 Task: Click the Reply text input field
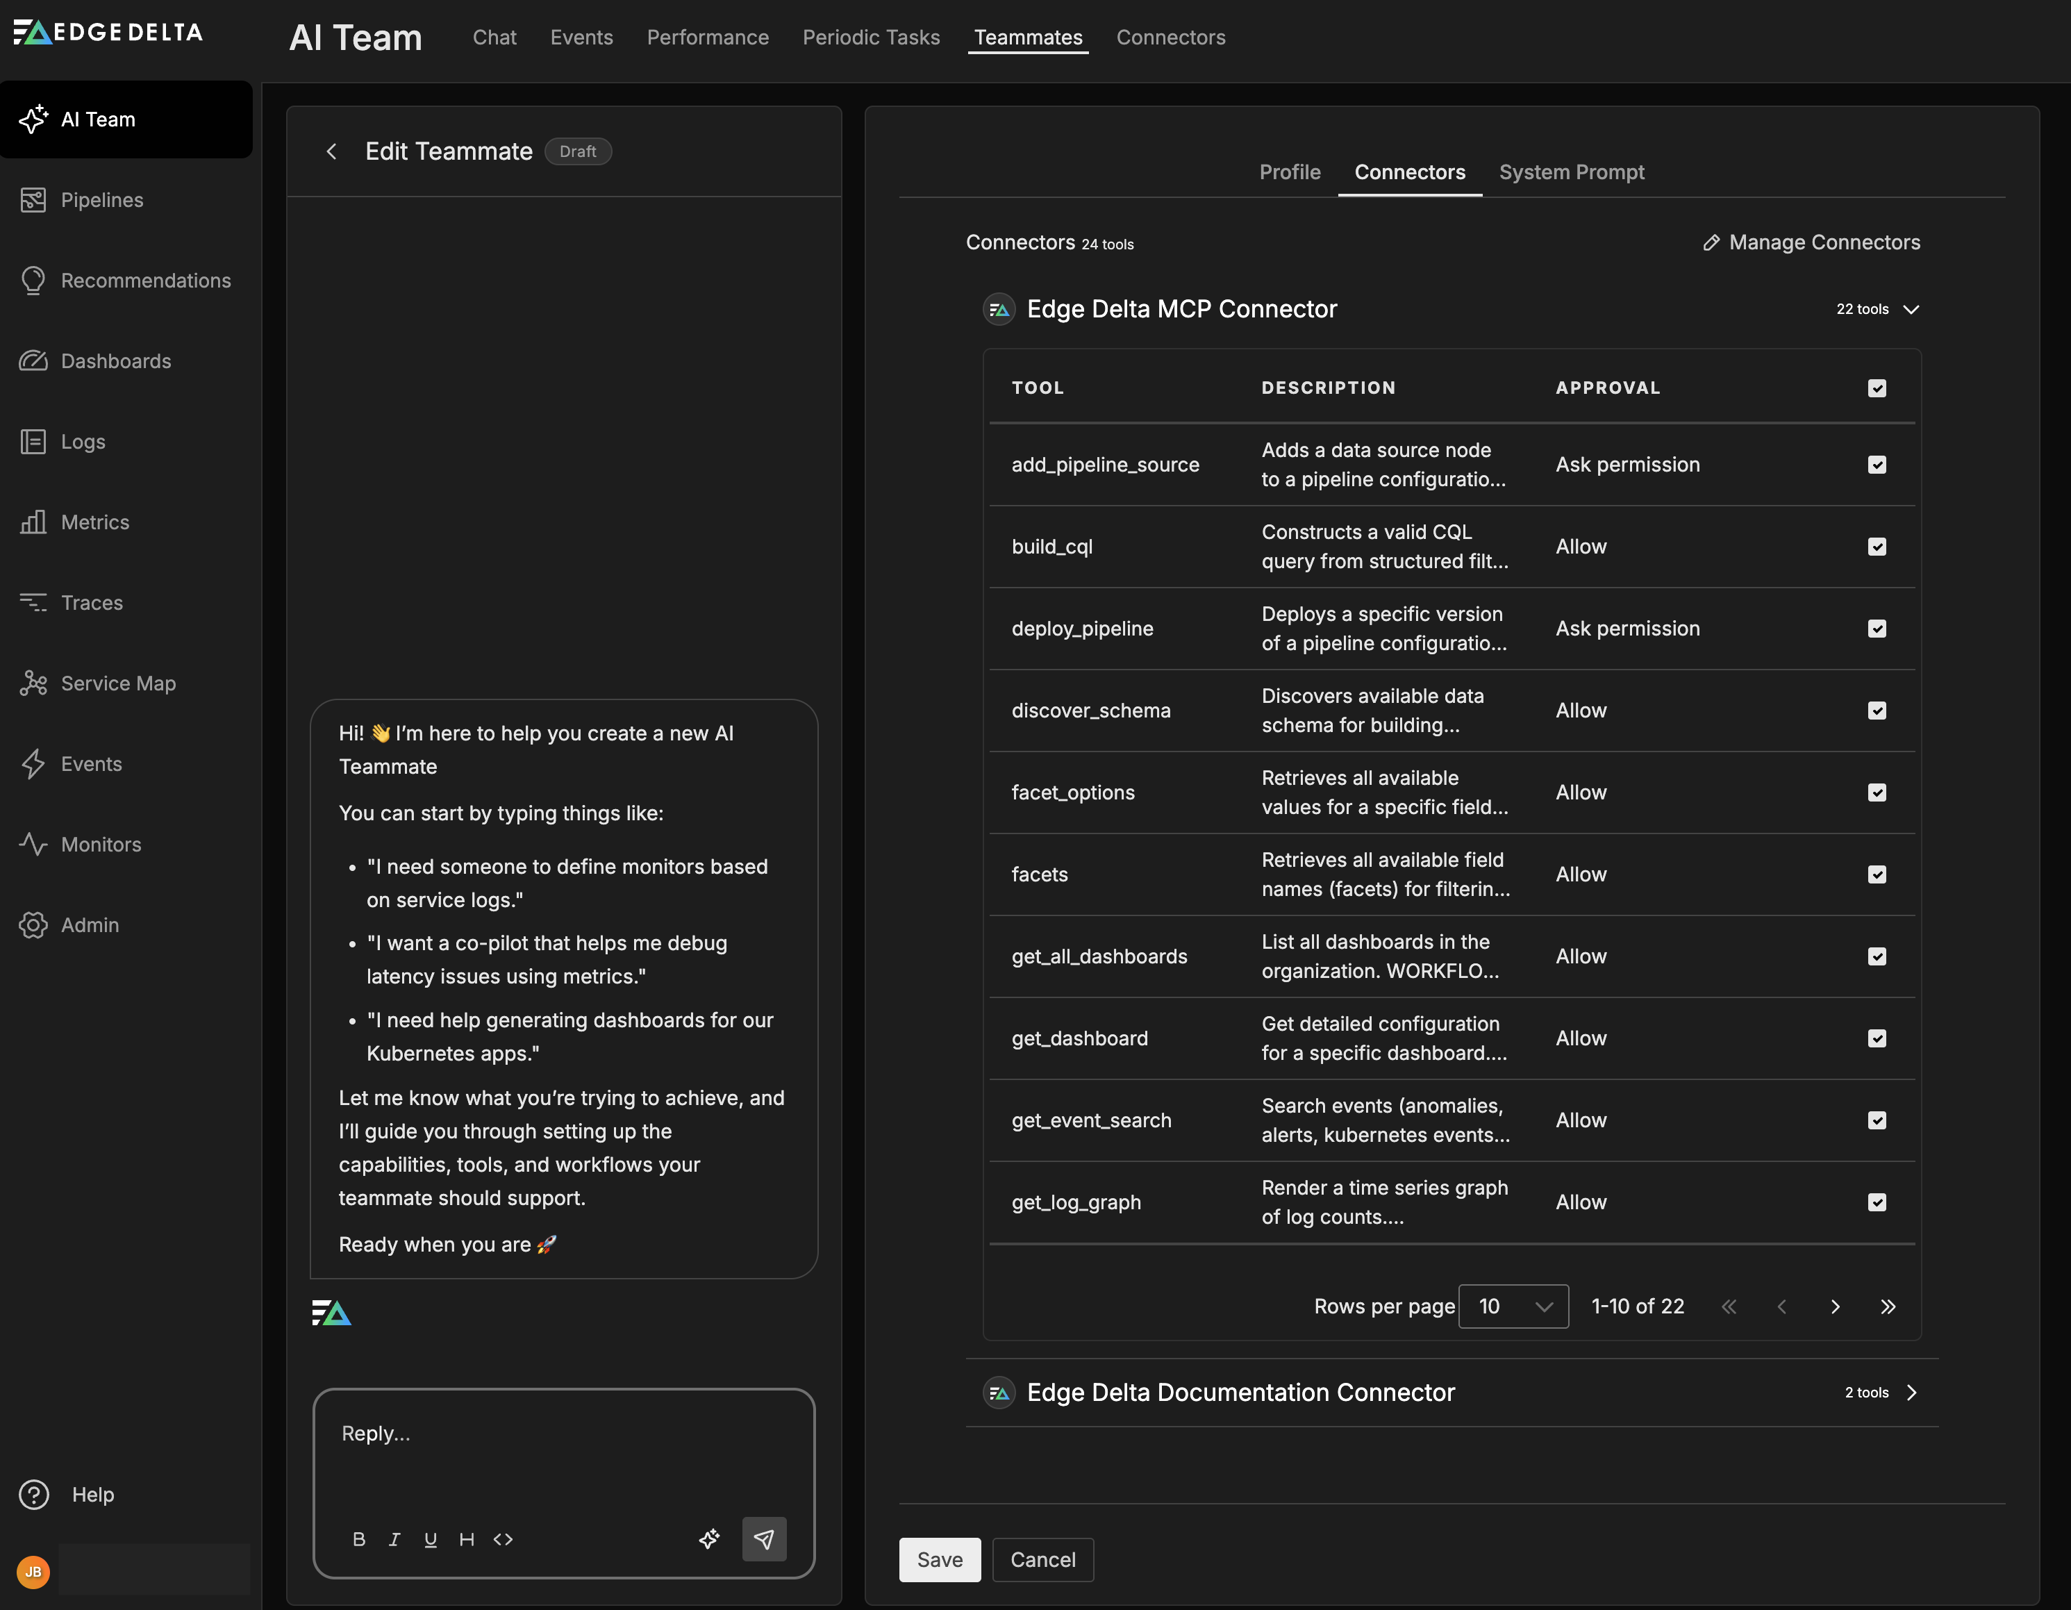coord(563,1434)
